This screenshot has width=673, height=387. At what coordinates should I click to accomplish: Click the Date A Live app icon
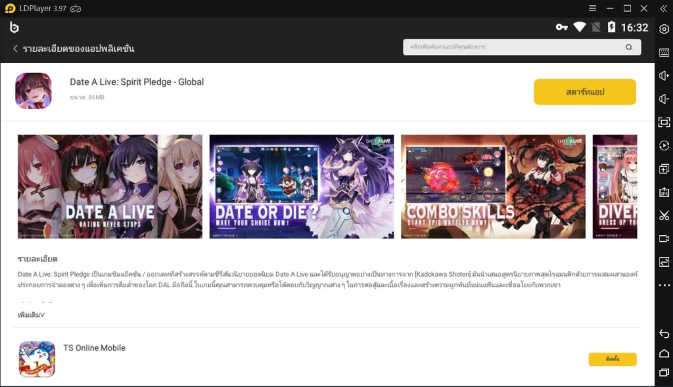click(x=34, y=91)
